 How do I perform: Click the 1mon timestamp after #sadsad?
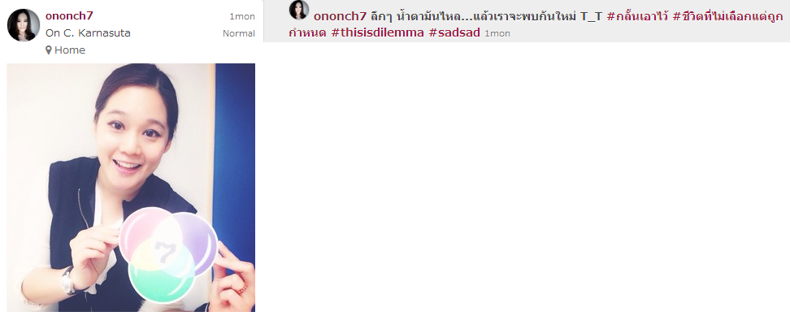(497, 34)
